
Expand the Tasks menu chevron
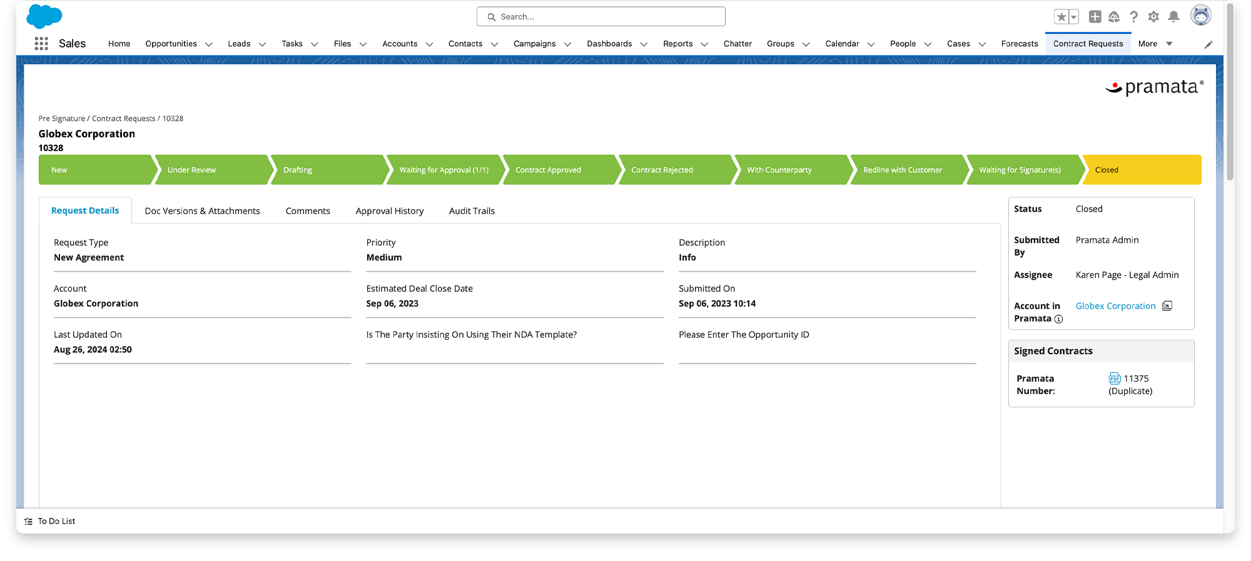[x=315, y=44]
